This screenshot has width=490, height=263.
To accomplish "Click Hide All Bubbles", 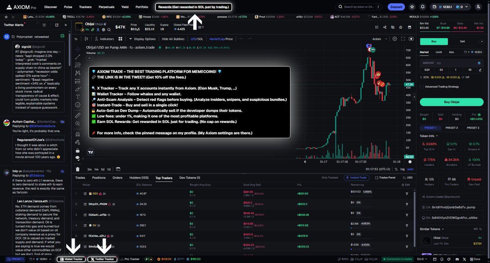I will coord(173,39).
